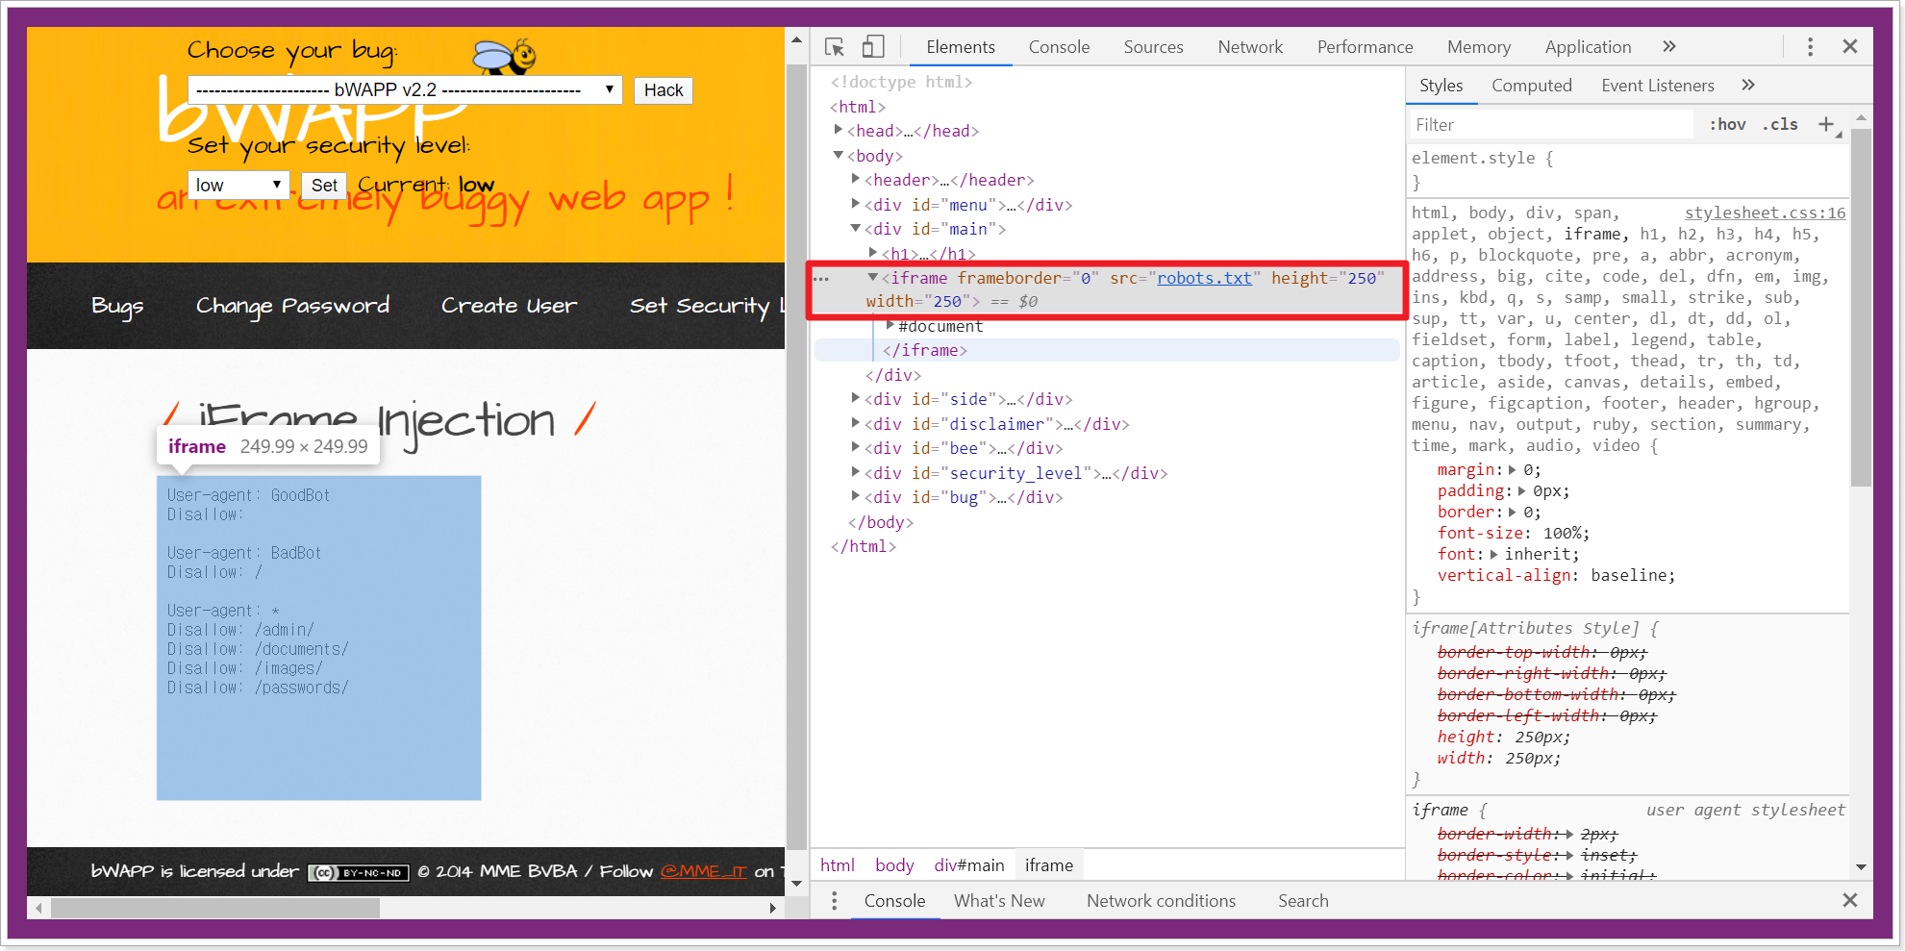Open stylesheet.css:16 source link

(x=1765, y=213)
